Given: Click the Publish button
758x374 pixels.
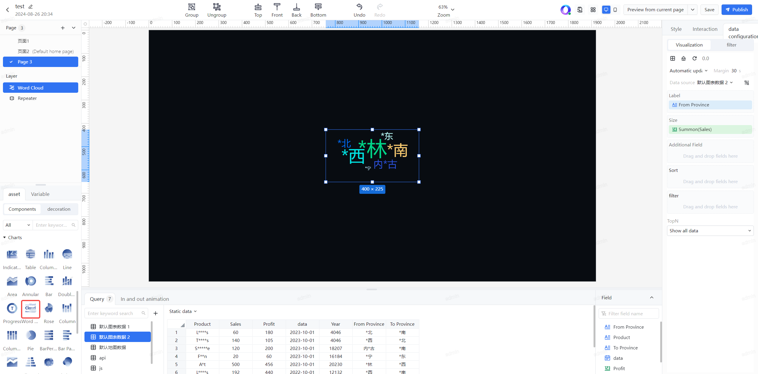Looking at the screenshot, I should tap(736, 10).
